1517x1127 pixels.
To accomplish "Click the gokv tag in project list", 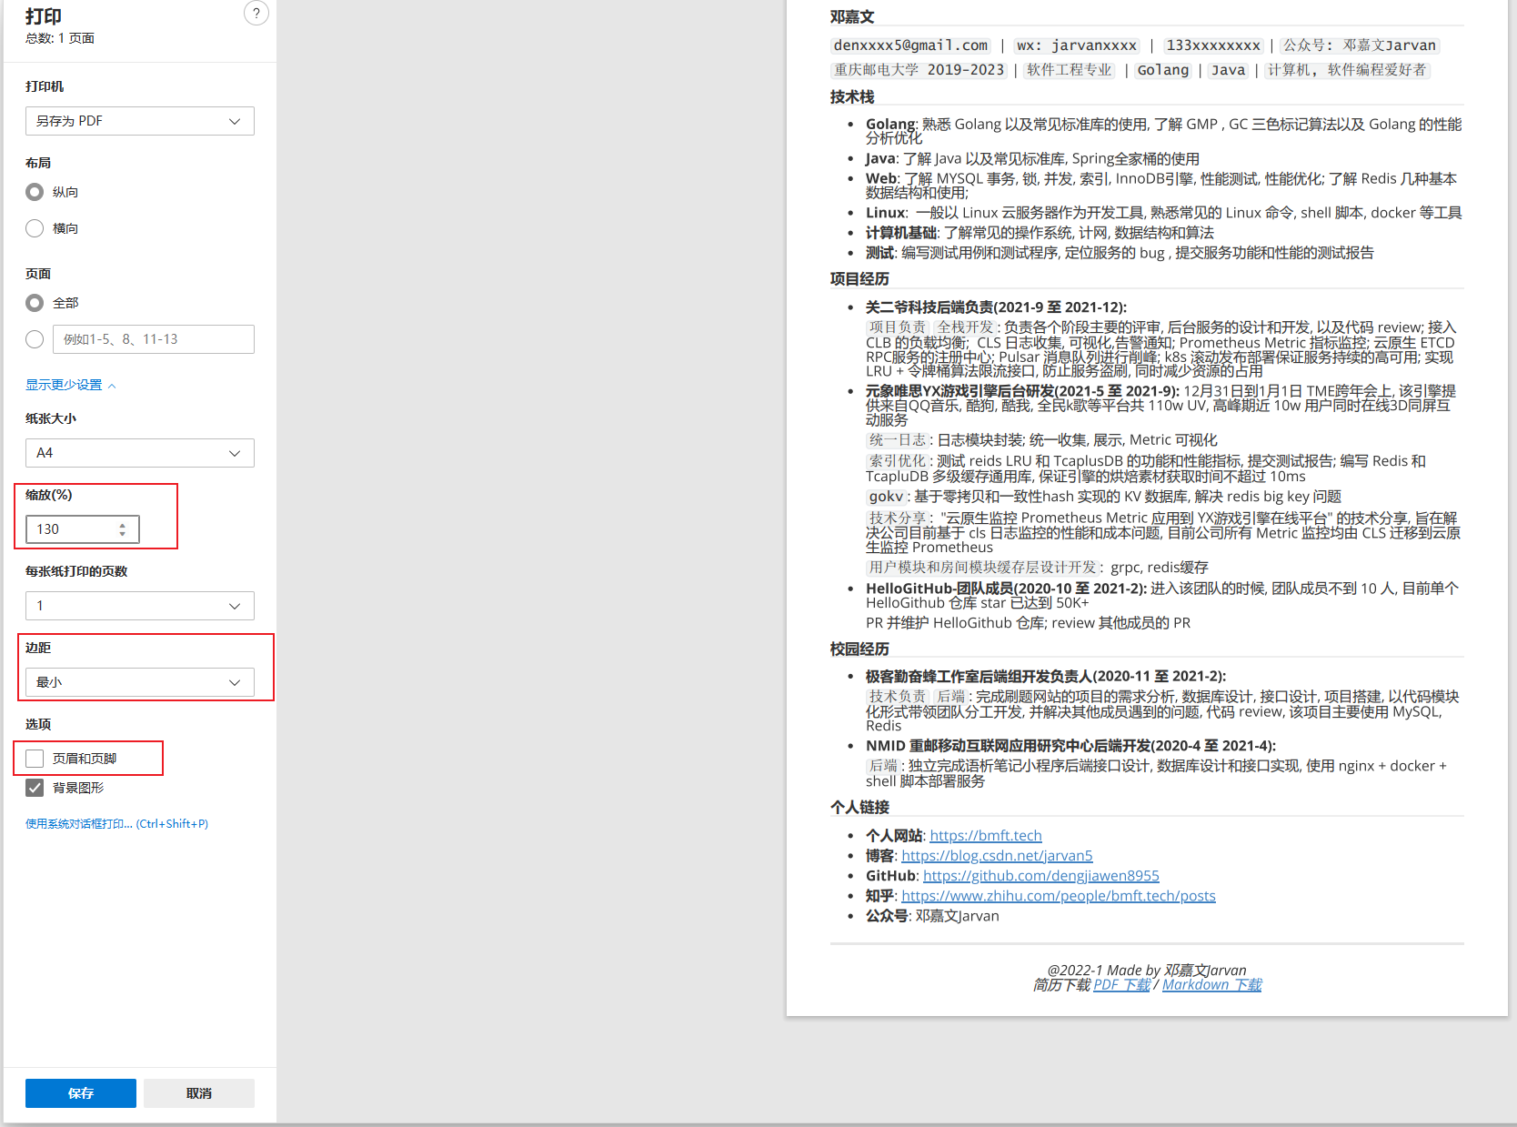I will pyautogui.click(x=886, y=497).
